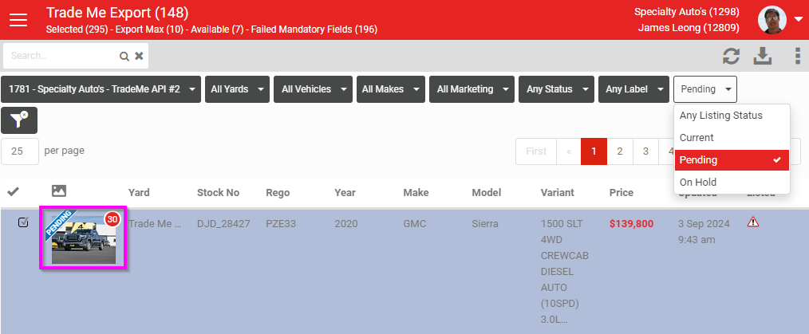
Task: Open the TradeMe API #2 account dropdown
Action: pyautogui.click(x=101, y=89)
